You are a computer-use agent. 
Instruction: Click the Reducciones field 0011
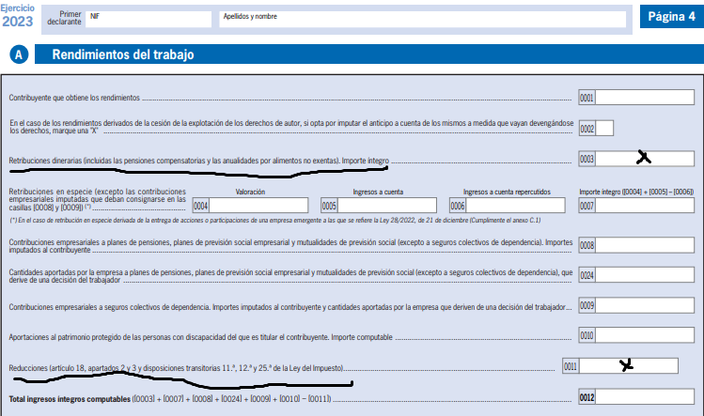tap(628, 366)
